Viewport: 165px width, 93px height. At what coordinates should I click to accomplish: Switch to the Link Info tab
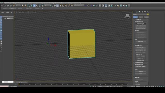point(146,17)
